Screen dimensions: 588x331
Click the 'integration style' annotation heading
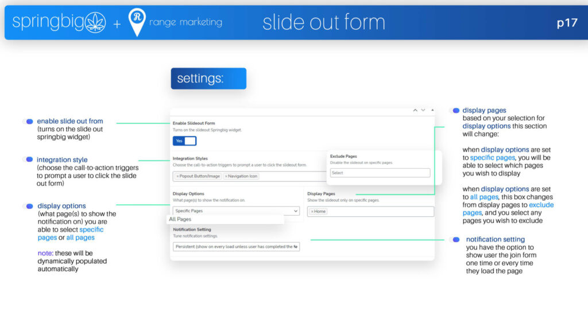(62, 160)
